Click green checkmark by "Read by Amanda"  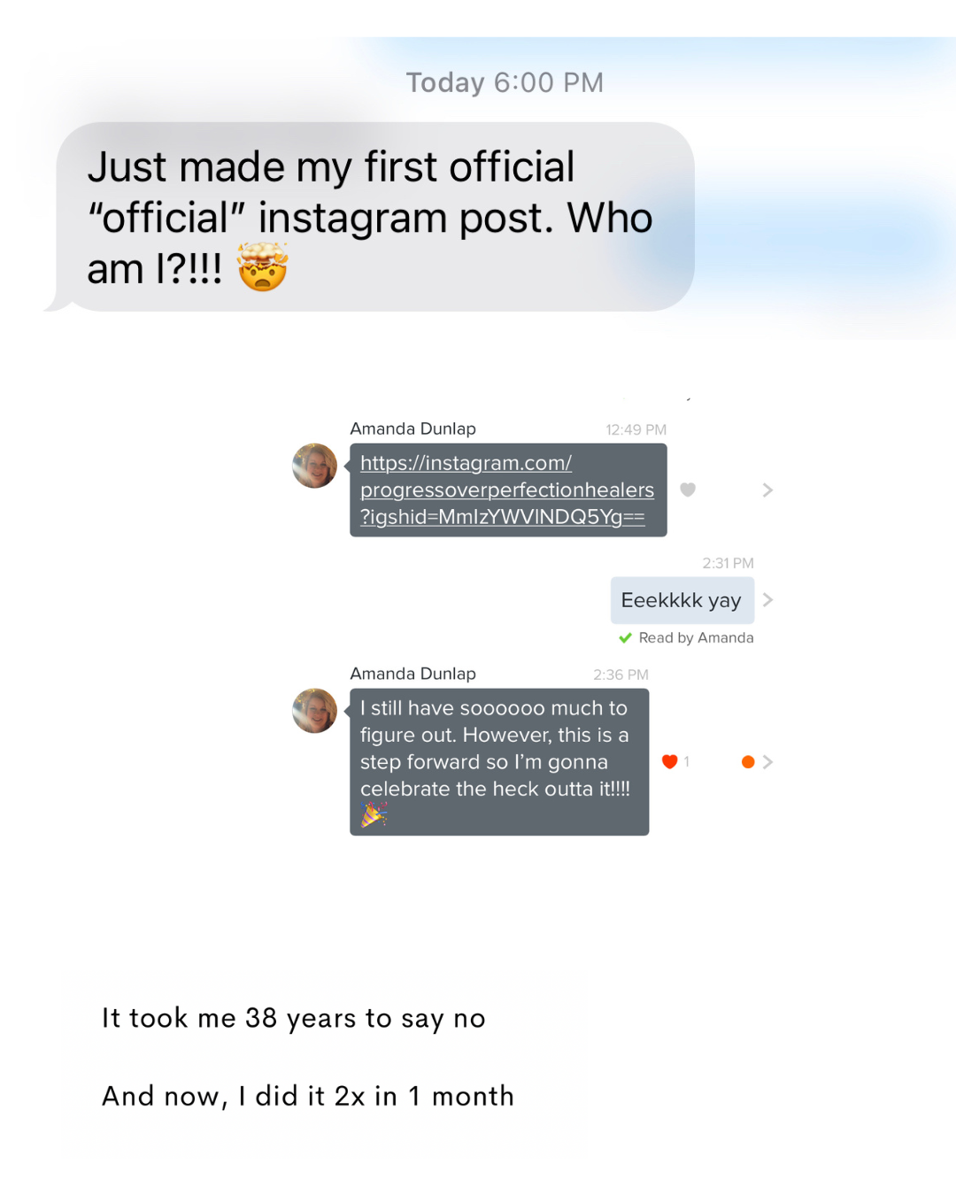click(625, 638)
